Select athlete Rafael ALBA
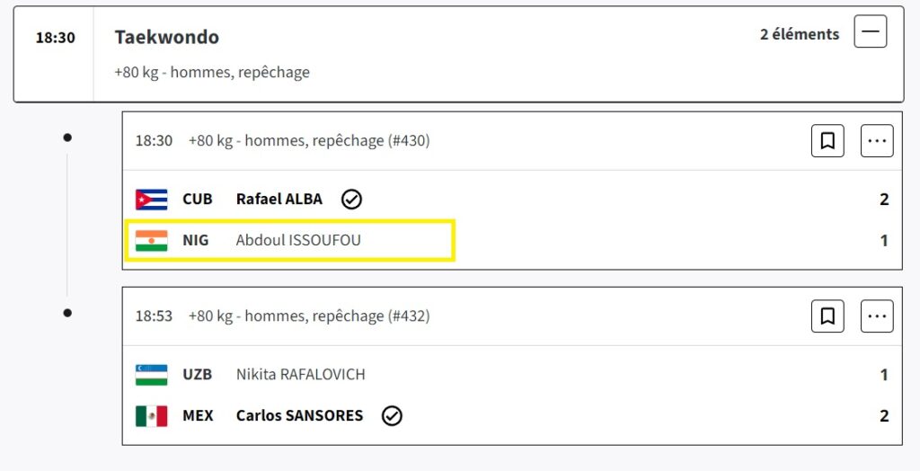 [279, 199]
